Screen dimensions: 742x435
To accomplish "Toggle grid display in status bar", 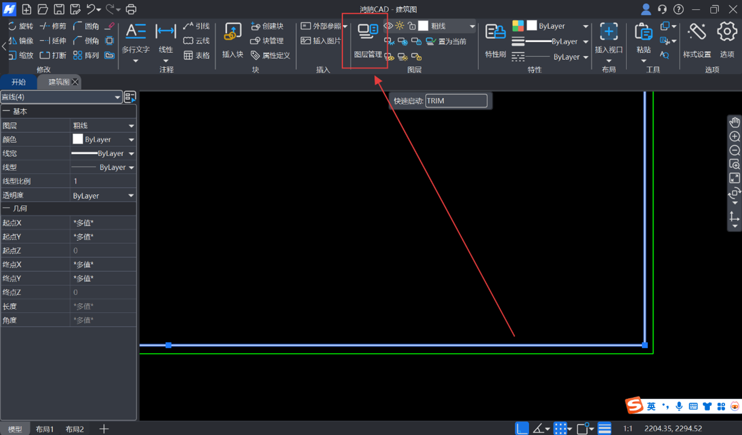I will click(x=560, y=429).
